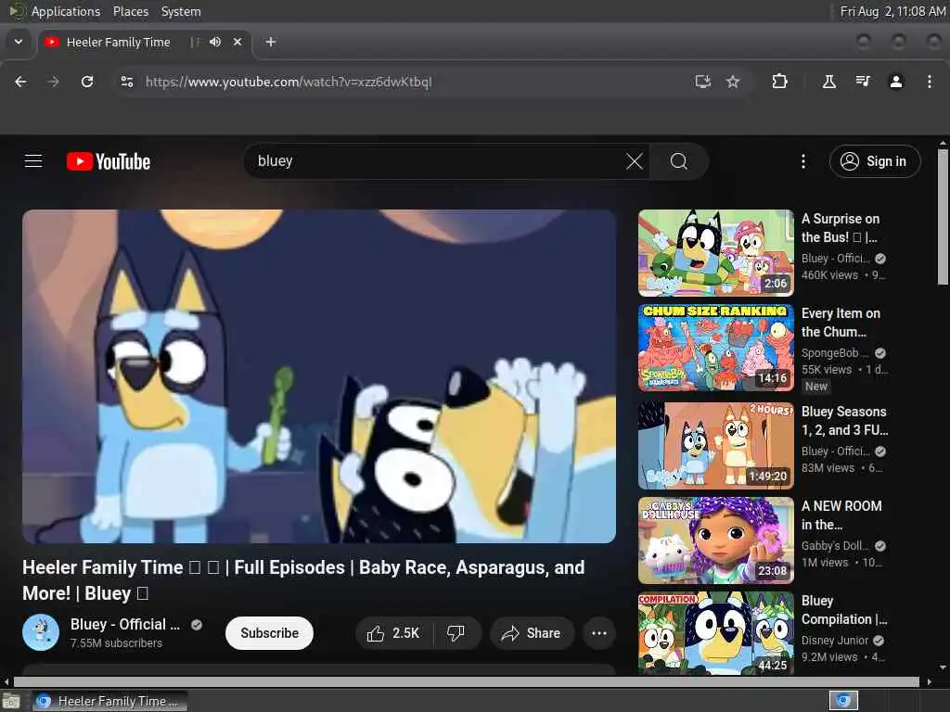The height and width of the screenshot is (712, 950).
Task: Open Chrome Labs flask icon
Action: coord(828,82)
